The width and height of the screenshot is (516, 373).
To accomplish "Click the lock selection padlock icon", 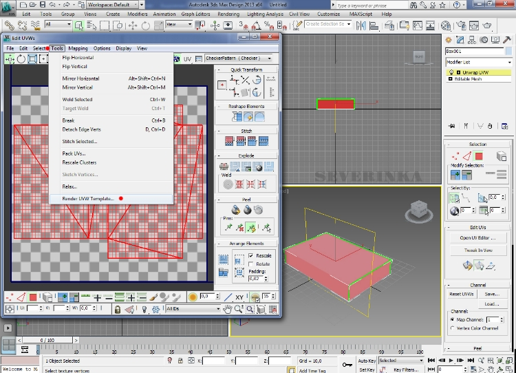I will coord(118,310).
